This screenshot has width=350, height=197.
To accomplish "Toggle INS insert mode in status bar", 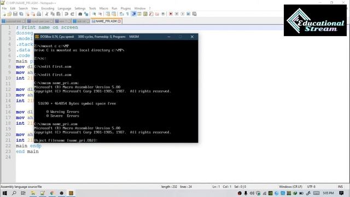I will click(x=340, y=187).
